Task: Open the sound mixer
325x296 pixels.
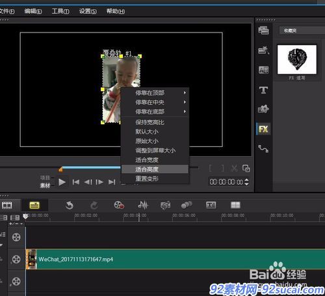Action: click(143, 205)
